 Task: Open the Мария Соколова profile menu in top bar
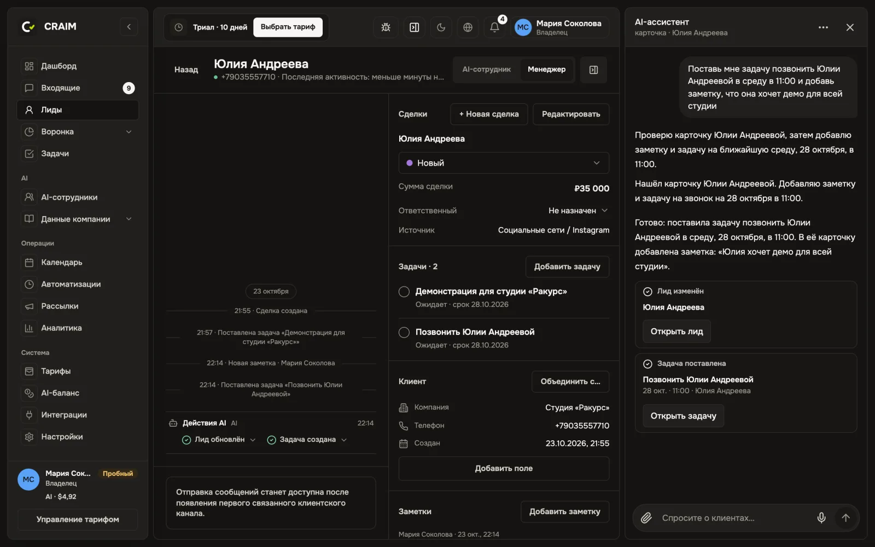coord(561,27)
